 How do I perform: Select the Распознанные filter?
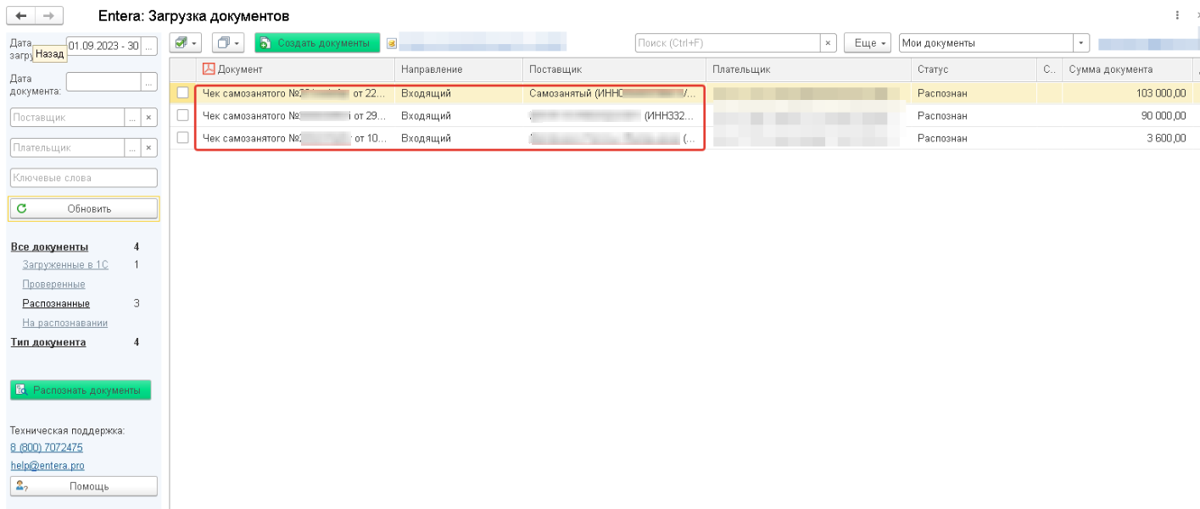(56, 303)
